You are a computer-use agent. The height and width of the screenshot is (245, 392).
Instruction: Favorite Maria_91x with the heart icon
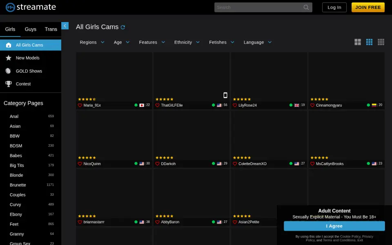coord(80,105)
